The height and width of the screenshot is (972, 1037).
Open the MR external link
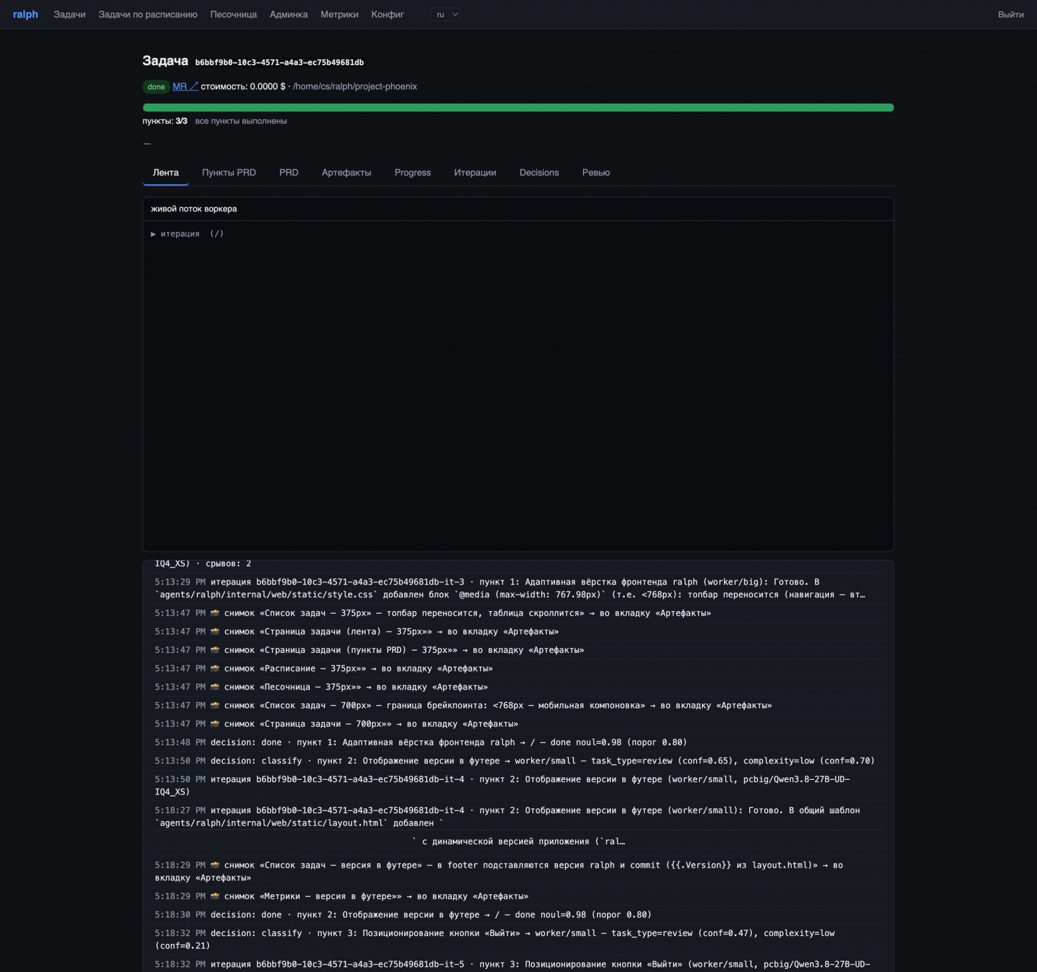(185, 86)
